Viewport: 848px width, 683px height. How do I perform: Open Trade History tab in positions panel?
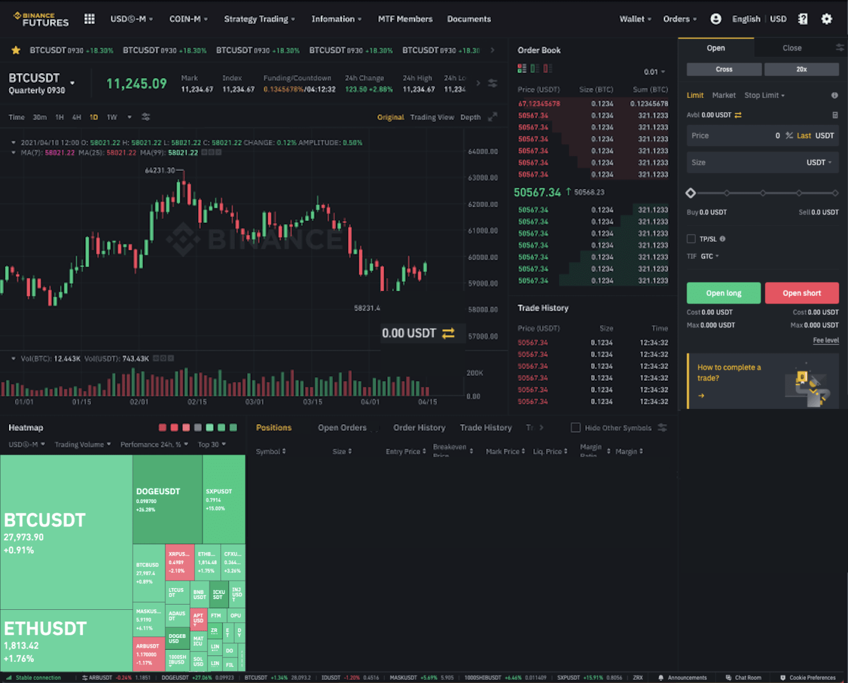click(486, 427)
